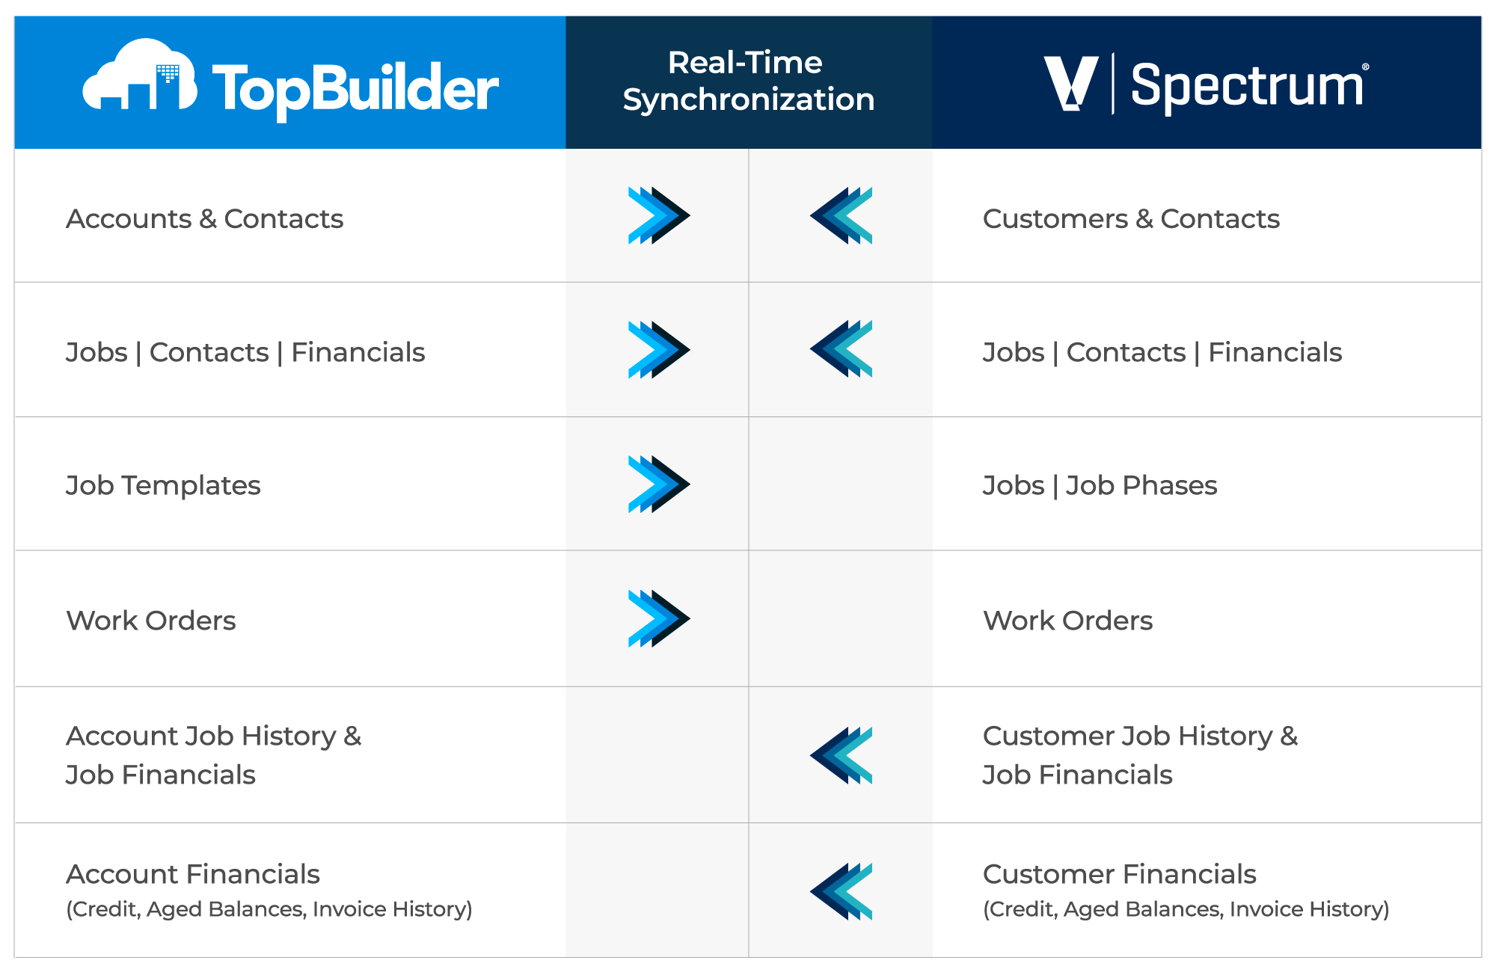Screen dimensions: 1496x975
Task: Select the Real-Time Synchronization header
Action: click(748, 81)
